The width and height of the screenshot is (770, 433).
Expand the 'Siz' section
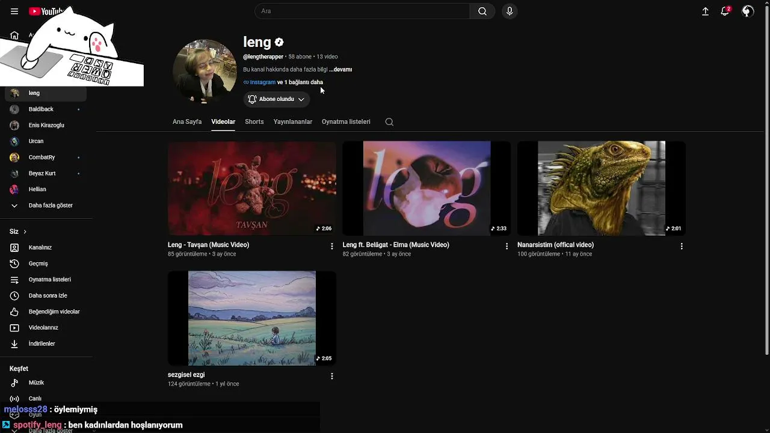[x=18, y=232]
